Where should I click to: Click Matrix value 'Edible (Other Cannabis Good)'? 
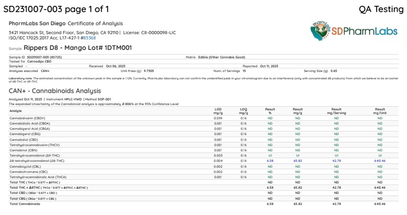222,57
